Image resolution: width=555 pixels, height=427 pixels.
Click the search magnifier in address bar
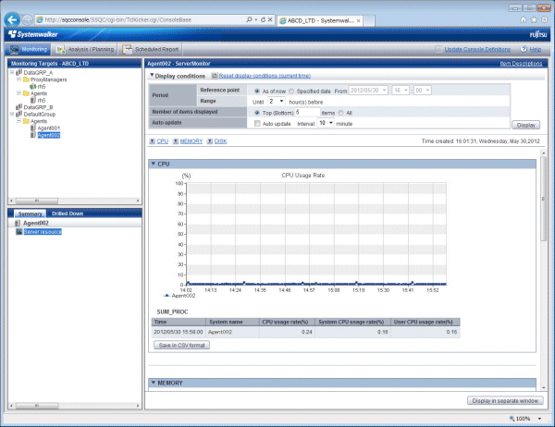pyautogui.click(x=249, y=19)
